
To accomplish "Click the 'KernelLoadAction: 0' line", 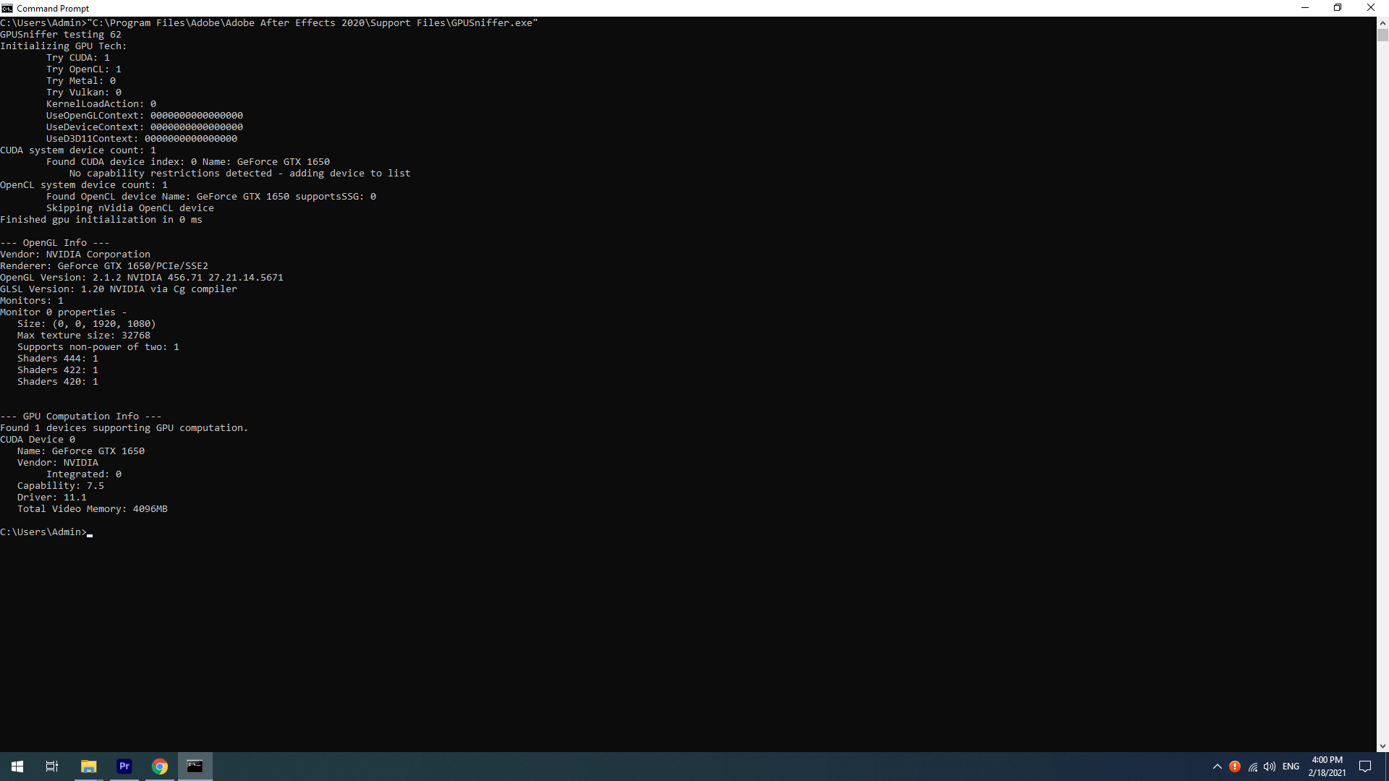I will click(x=101, y=104).
